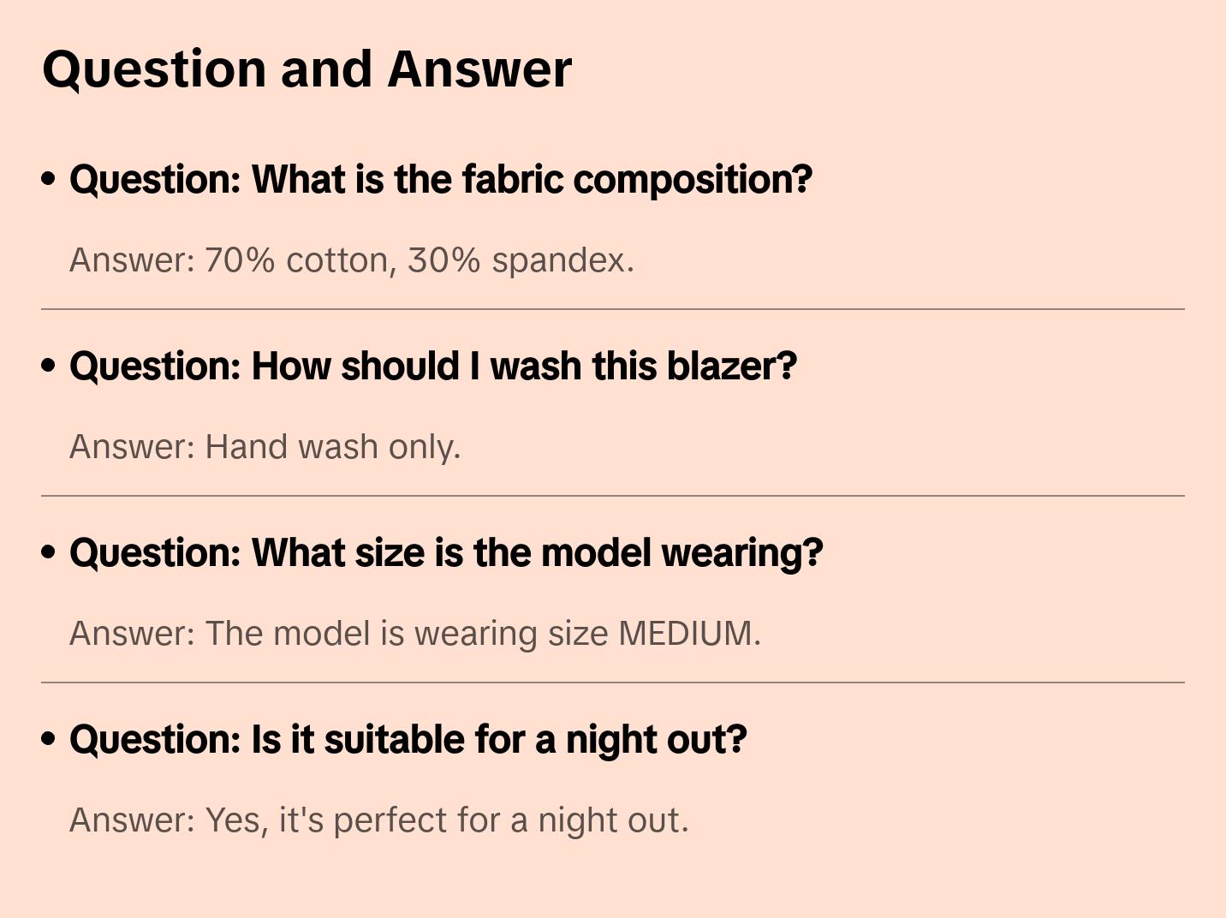The width and height of the screenshot is (1226, 918).
Task: Click the bullet beside the night out question
Action: coord(49,739)
